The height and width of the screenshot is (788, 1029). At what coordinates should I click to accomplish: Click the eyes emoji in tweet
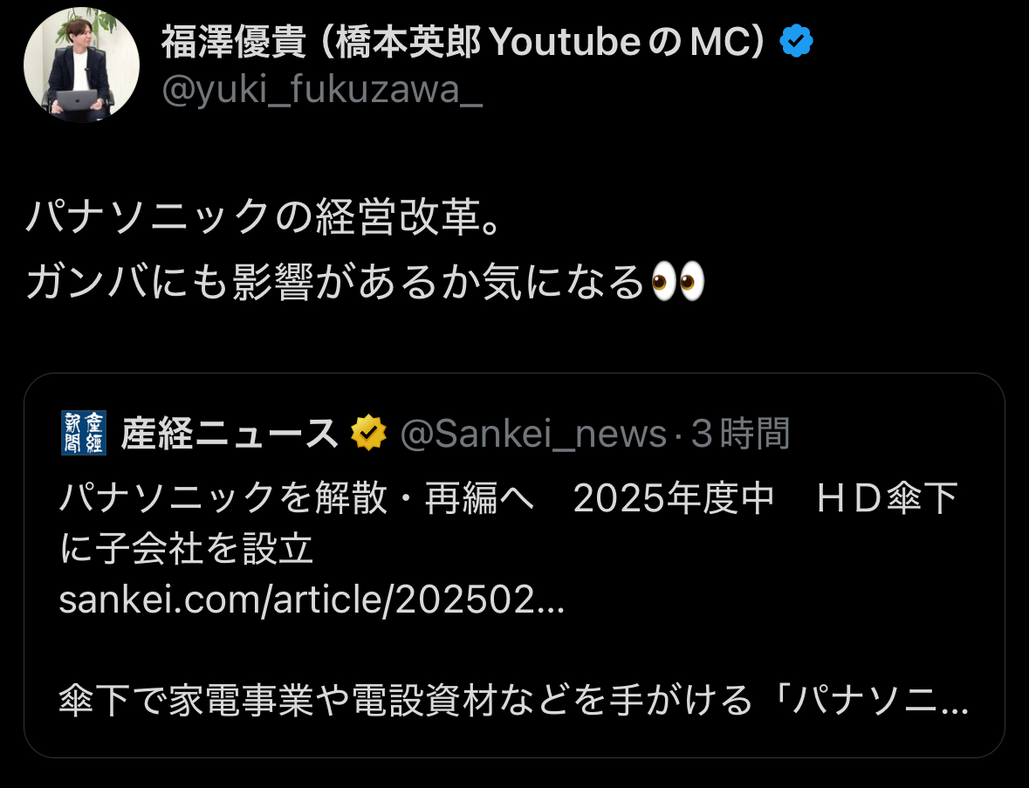pos(678,282)
